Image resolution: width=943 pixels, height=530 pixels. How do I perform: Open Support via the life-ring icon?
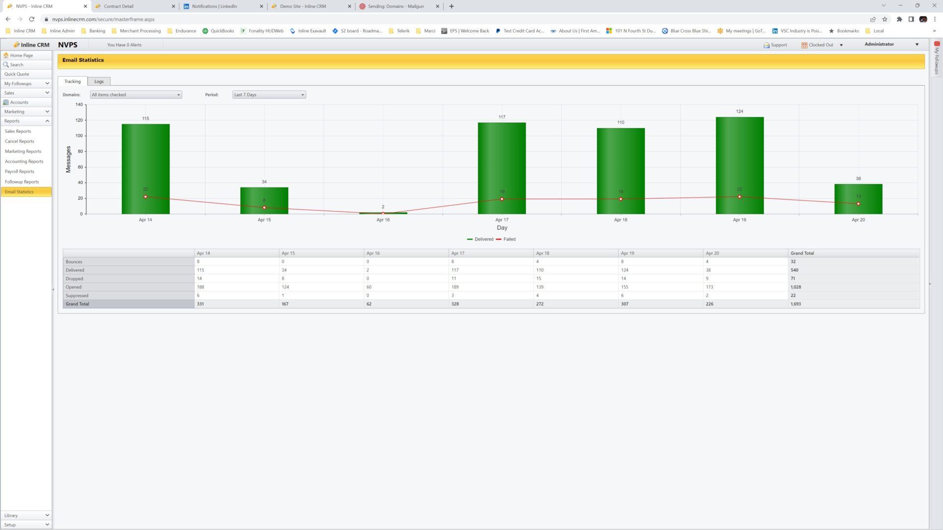coord(767,45)
